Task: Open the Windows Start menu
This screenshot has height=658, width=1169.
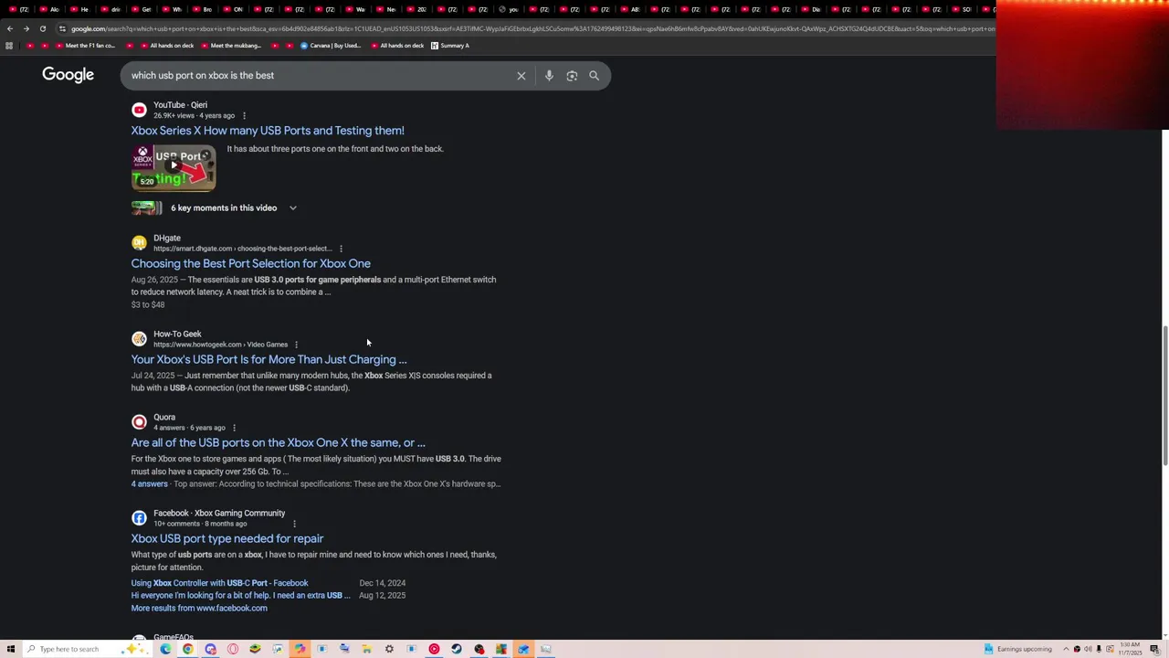Action: 11,649
